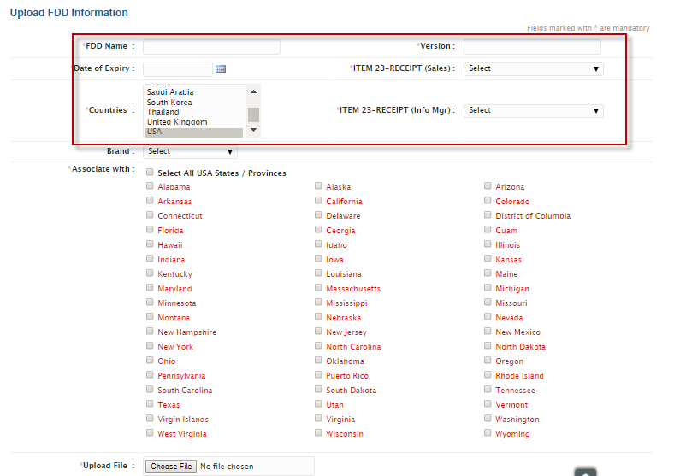Focus the Version text field
Screen dimensions: 680x476
532,47
